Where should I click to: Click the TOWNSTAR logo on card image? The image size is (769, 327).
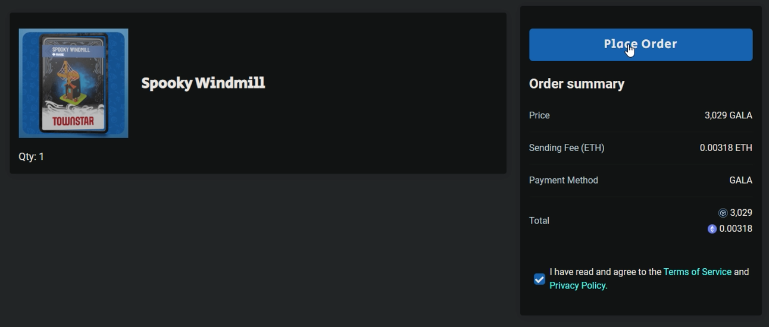(73, 122)
